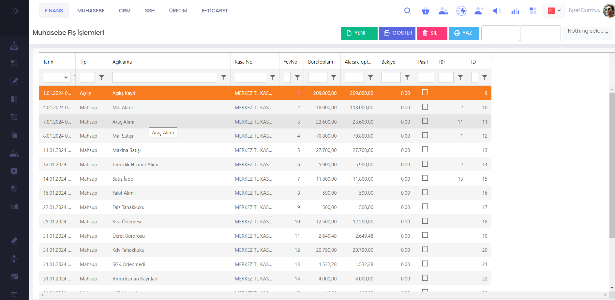This screenshot has height=300, width=615.
Task: Expand the sidebar with double chevron icon
Action: 15,11
